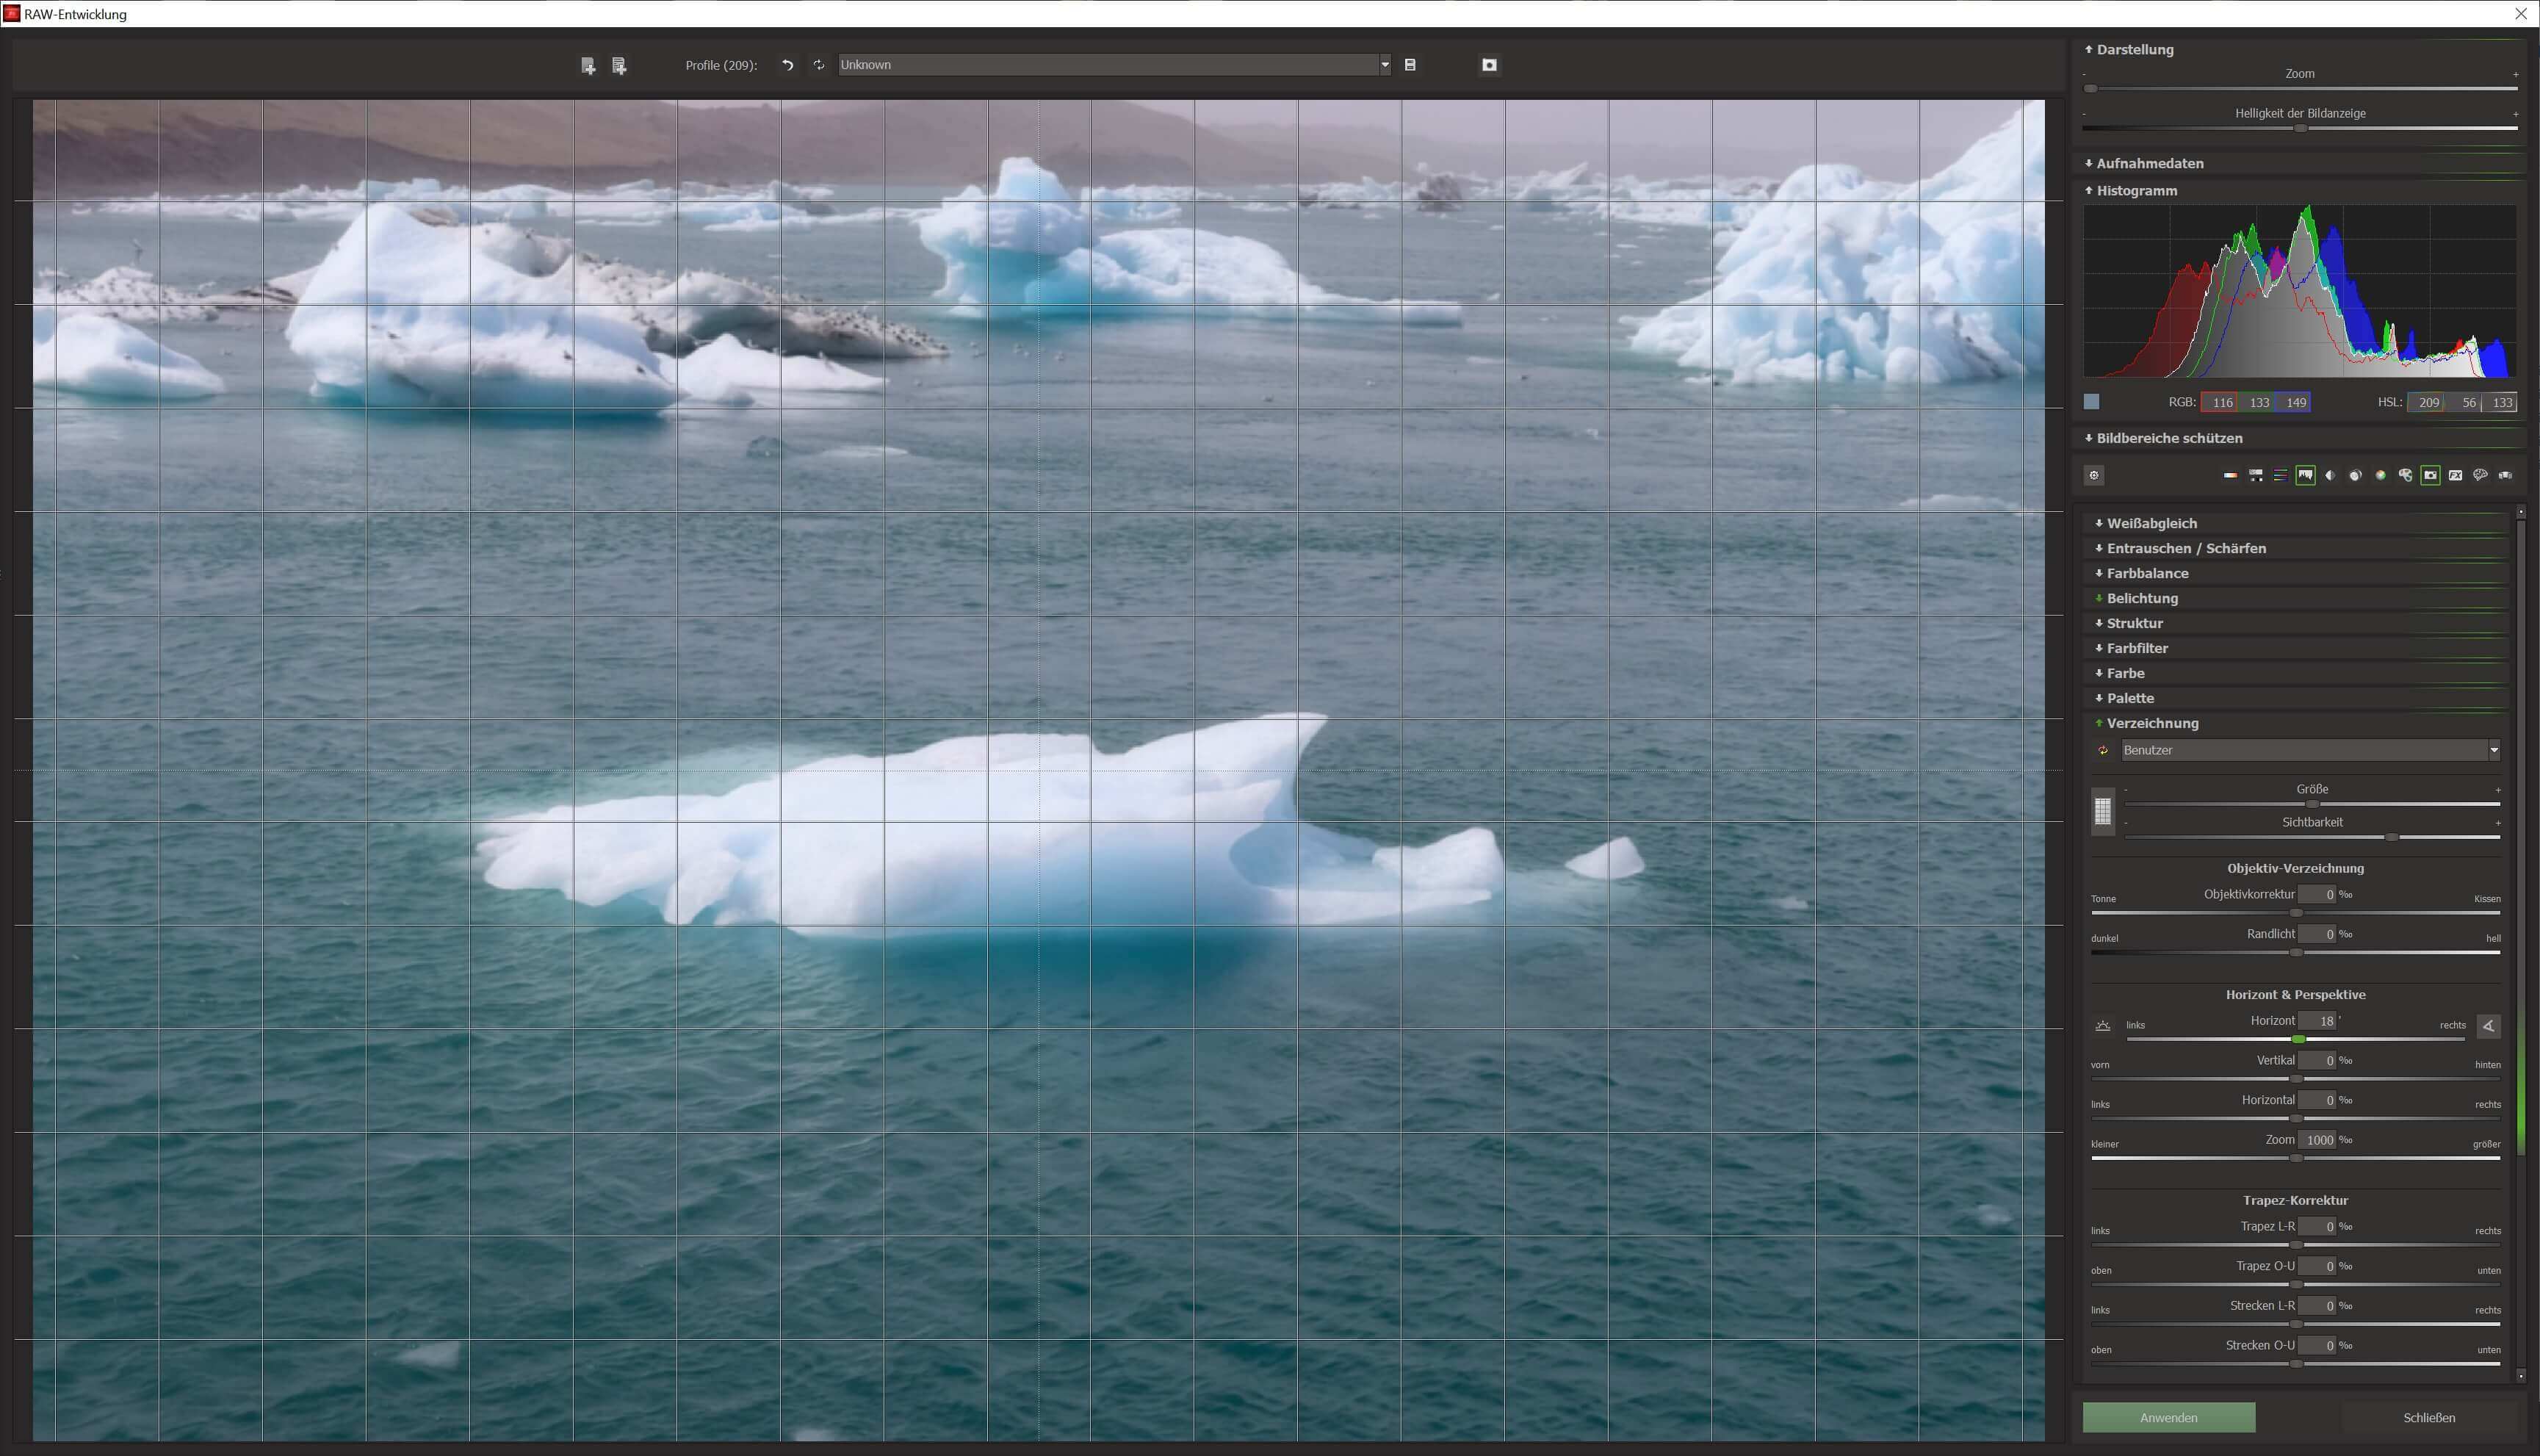Image resolution: width=2540 pixels, height=1456 pixels.
Task: Select the painter's palette category icon
Action: coord(2405,475)
